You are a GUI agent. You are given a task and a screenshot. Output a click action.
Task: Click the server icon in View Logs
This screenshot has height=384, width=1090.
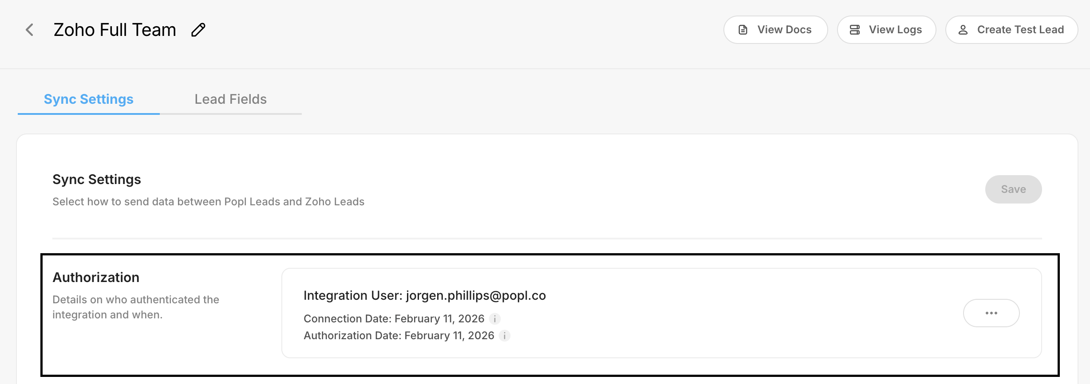(855, 30)
